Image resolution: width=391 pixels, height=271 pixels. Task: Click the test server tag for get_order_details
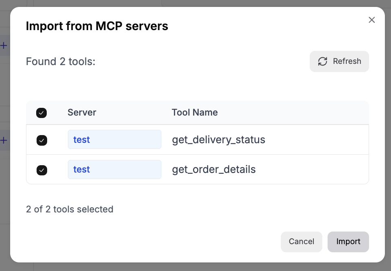tap(114, 169)
